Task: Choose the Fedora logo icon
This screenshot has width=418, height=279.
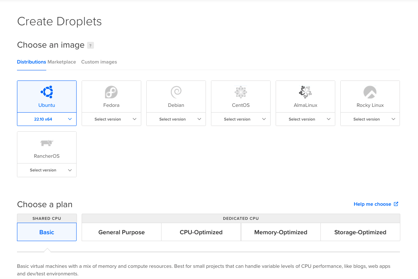Action: coord(111,92)
